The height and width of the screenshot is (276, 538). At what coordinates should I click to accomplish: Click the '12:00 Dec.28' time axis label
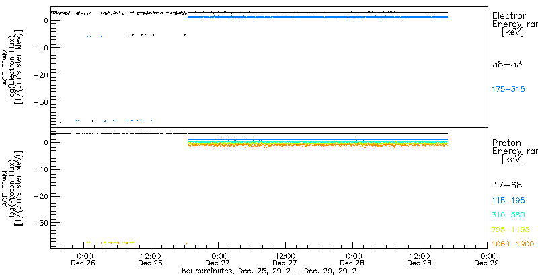[x=420, y=260]
